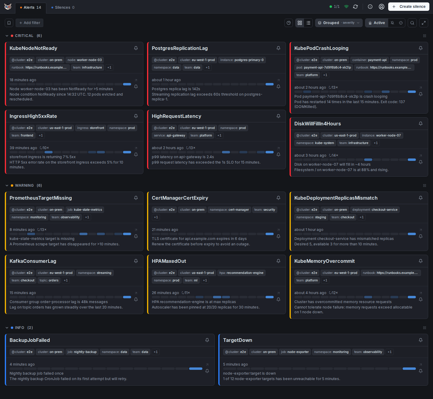Click the wifi connection status icon
This screenshot has width=433, height=399.
pyautogui.click(x=346, y=7)
